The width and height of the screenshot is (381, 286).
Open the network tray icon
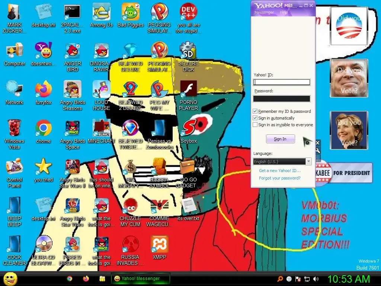pyautogui.click(x=307, y=279)
